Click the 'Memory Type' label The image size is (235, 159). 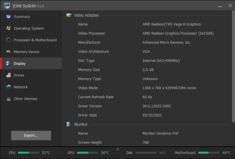click(89, 79)
